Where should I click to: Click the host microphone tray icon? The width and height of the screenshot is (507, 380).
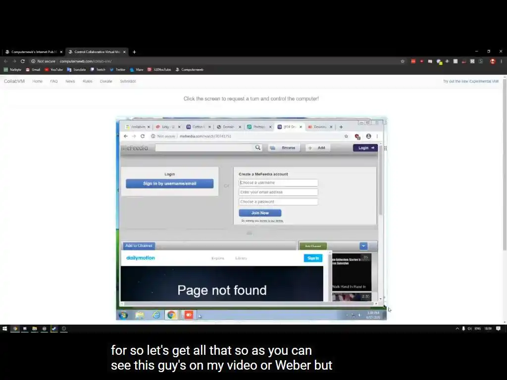[x=463, y=329]
